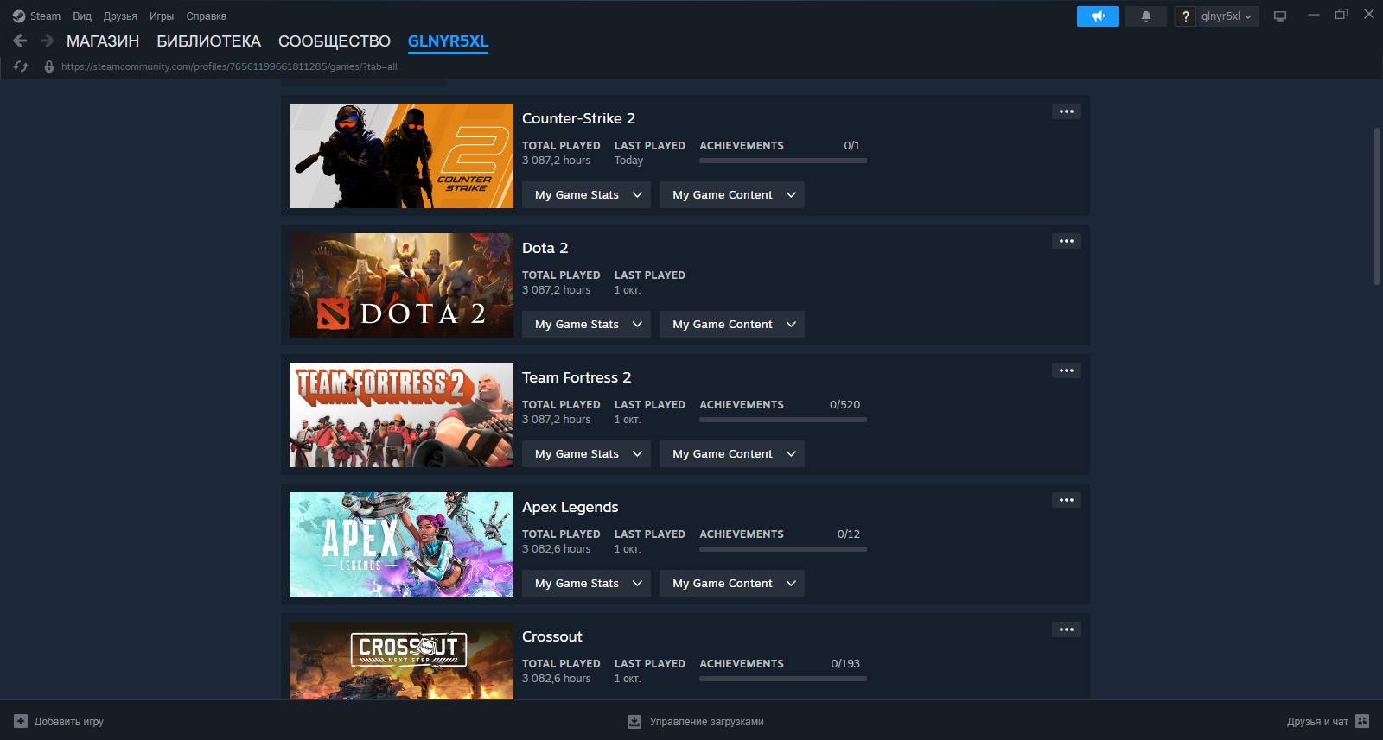Image resolution: width=1383 pixels, height=740 pixels.
Task: Open Управление загрузками
Action: 706,722
